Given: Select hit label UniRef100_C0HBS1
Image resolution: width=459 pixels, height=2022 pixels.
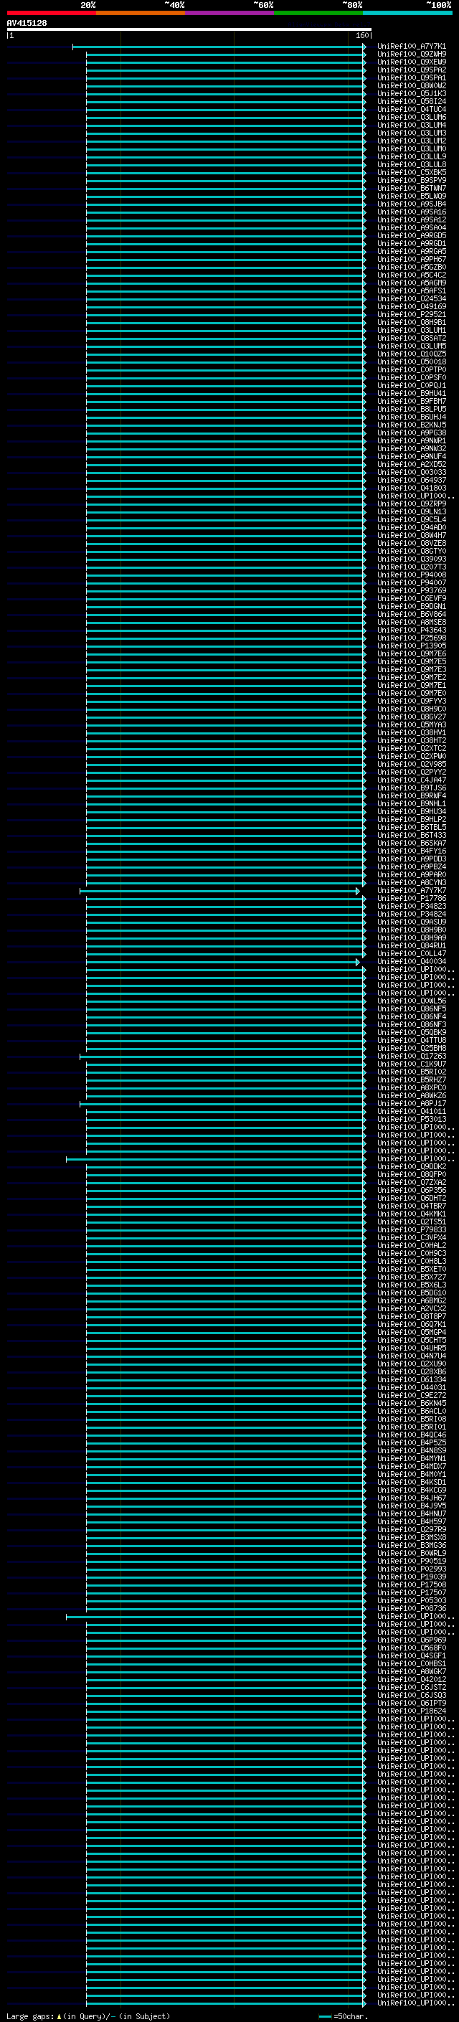Looking at the screenshot, I should point(412,1664).
